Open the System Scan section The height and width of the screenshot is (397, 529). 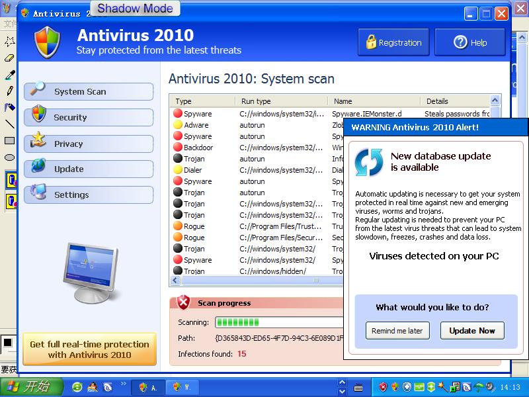coord(89,91)
